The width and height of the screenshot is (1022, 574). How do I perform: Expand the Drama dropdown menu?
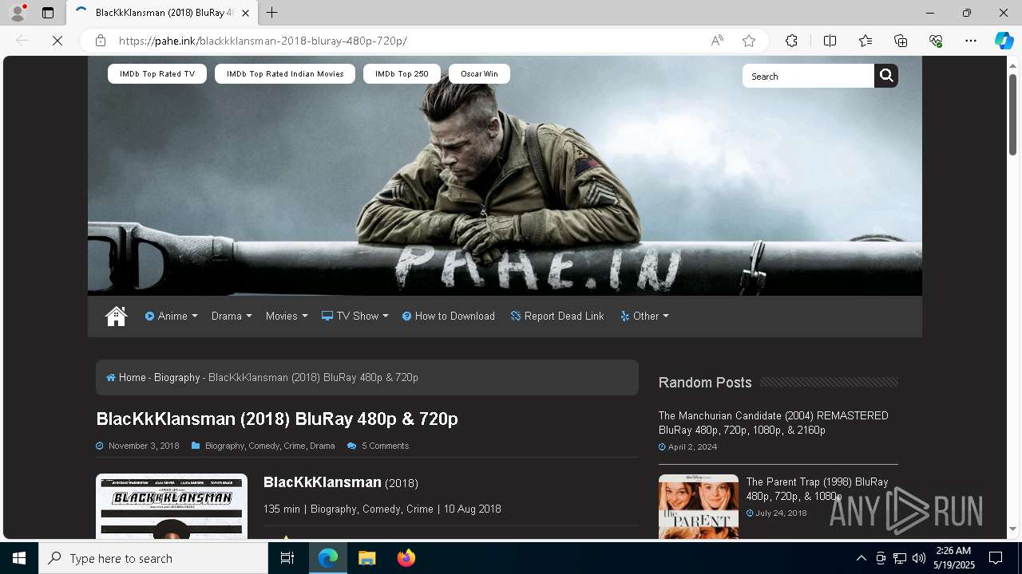click(x=232, y=316)
